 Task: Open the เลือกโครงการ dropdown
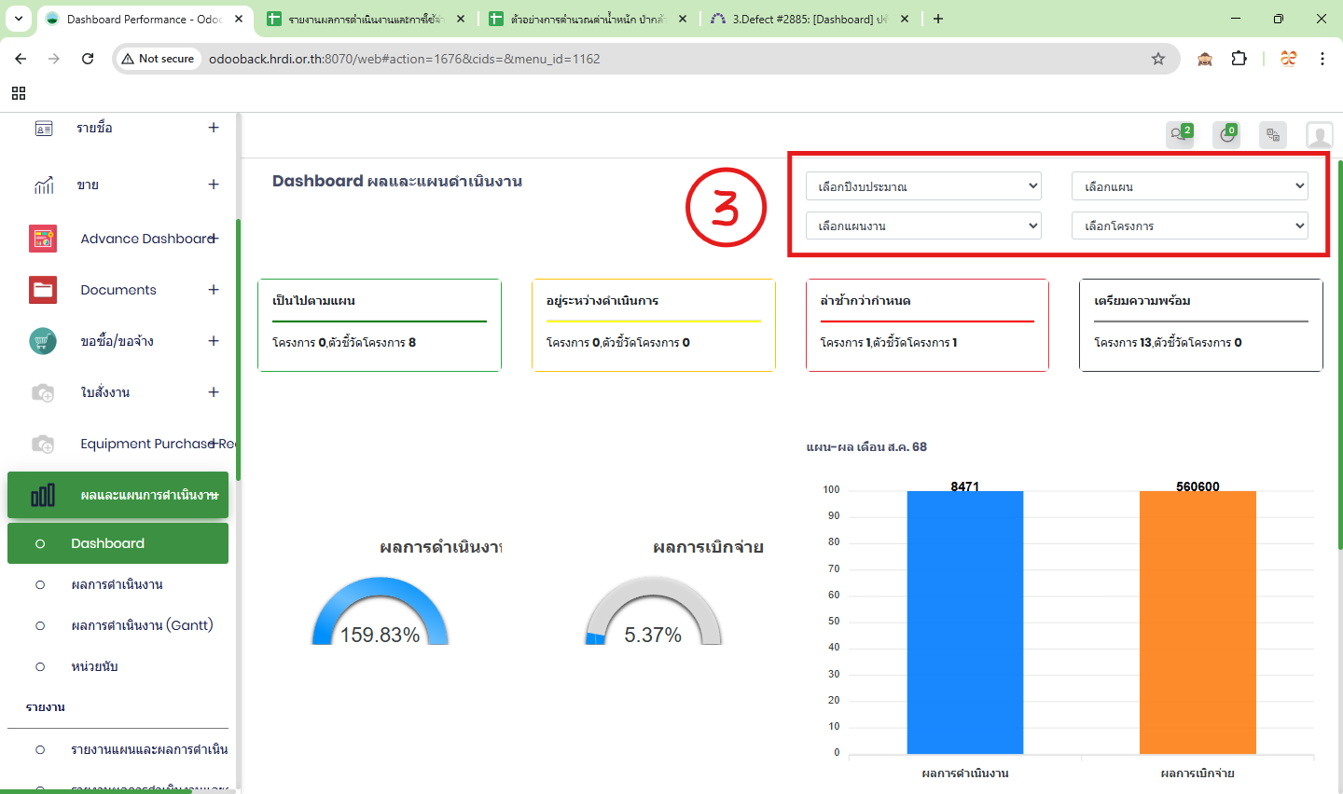(x=1189, y=226)
